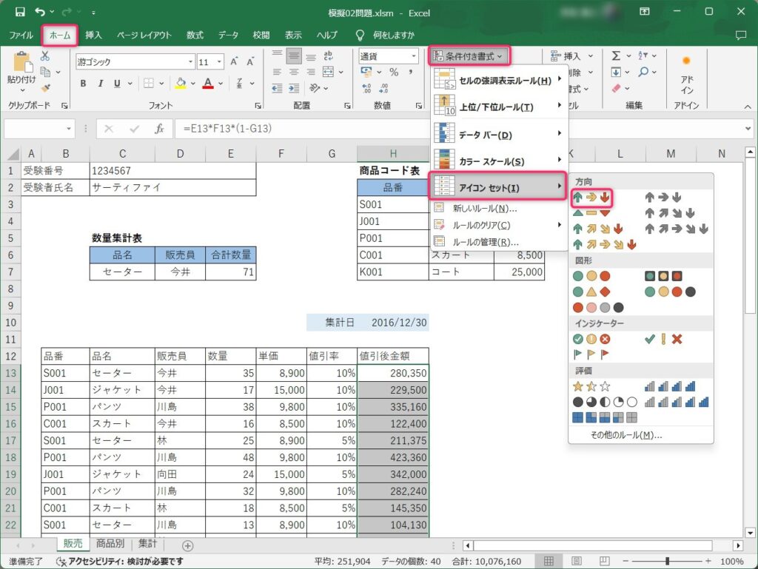Toggle bold formatting
This screenshot has height=569, width=758.
pyautogui.click(x=83, y=84)
